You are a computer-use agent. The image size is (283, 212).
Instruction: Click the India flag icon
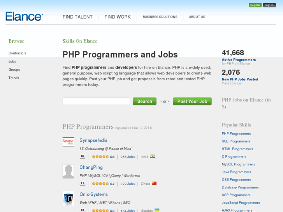[152, 156]
